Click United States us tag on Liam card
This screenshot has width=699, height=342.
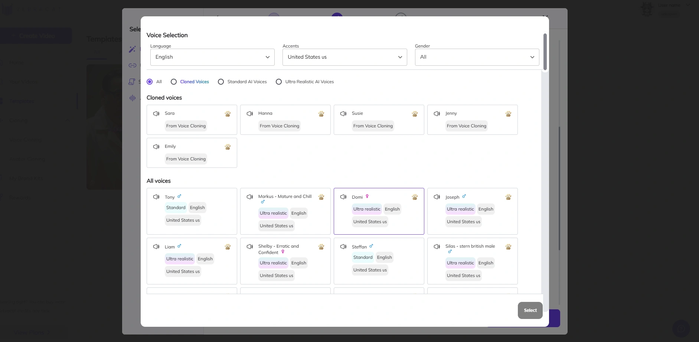[183, 271]
